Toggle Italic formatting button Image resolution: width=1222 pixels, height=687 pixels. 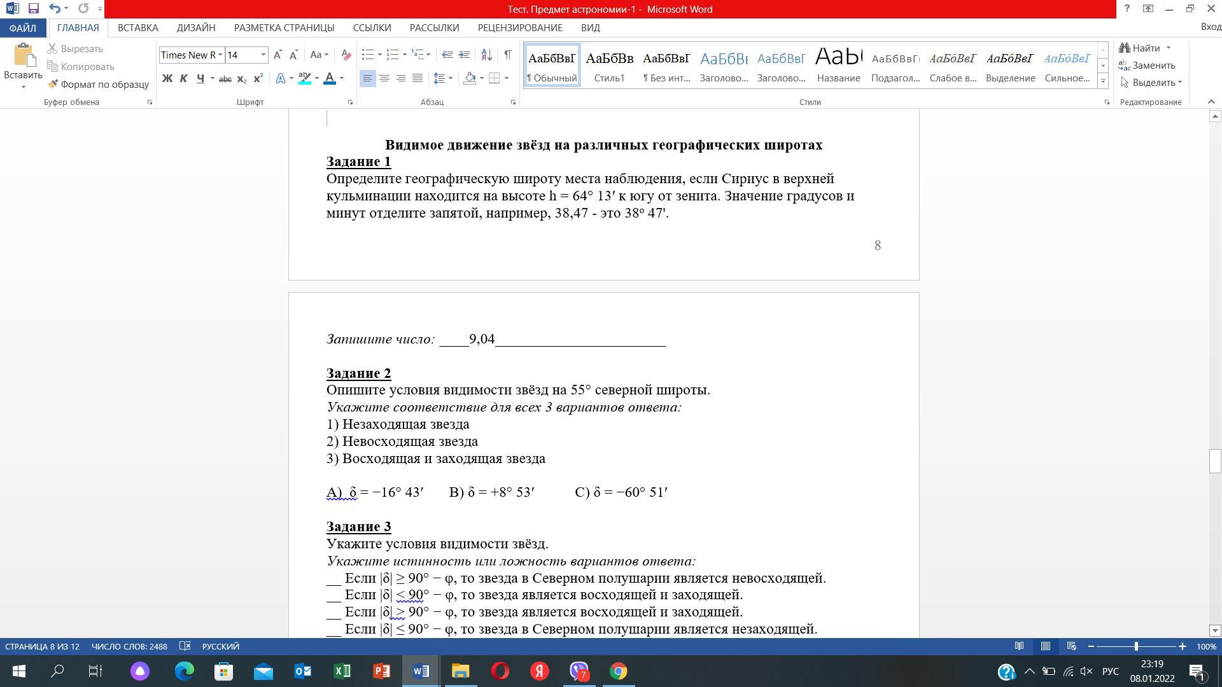183,79
